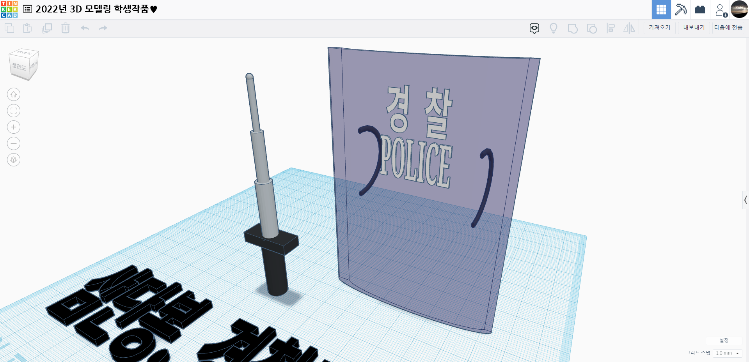The width and height of the screenshot is (749, 362).
Task: Reset to the home view
Action: (14, 94)
